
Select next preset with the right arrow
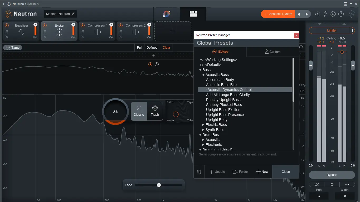[307, 14]
